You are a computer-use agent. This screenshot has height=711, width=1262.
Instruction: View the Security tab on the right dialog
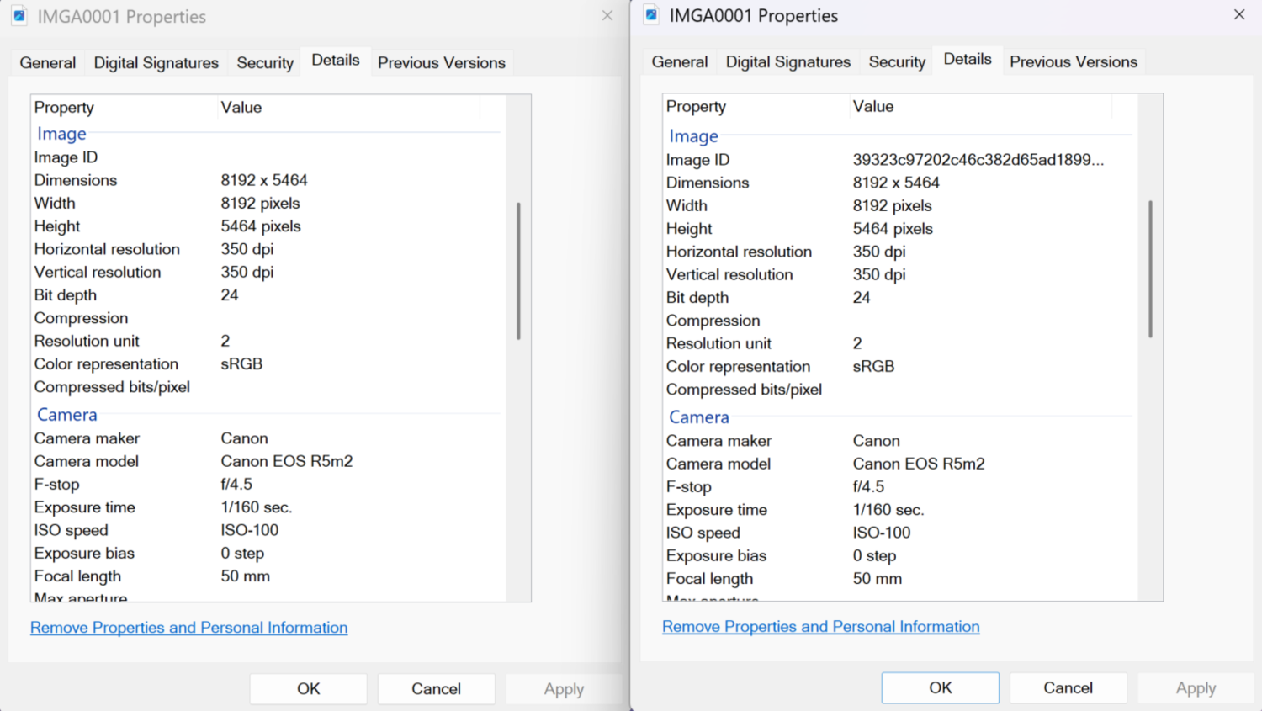click(896, 61)
